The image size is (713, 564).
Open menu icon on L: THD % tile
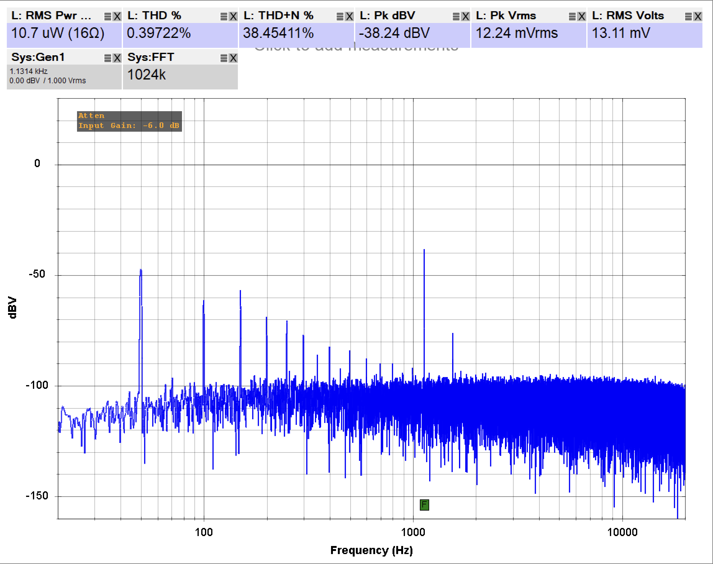pyautogui.click(x=224, y=16)
